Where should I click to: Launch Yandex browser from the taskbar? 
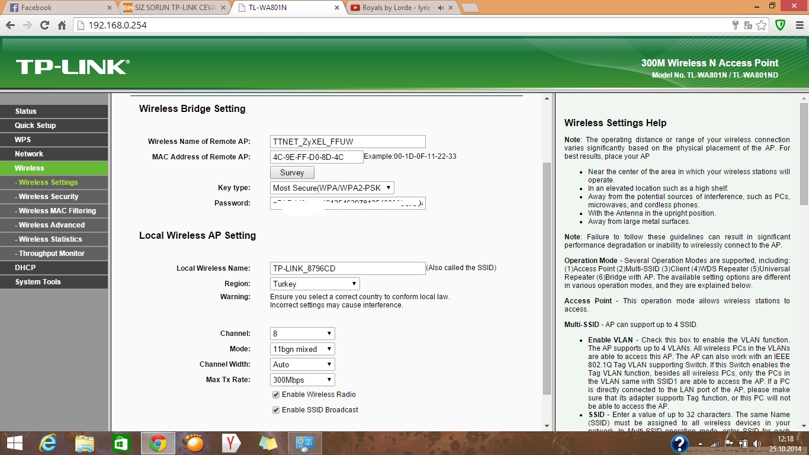point(231,443)
